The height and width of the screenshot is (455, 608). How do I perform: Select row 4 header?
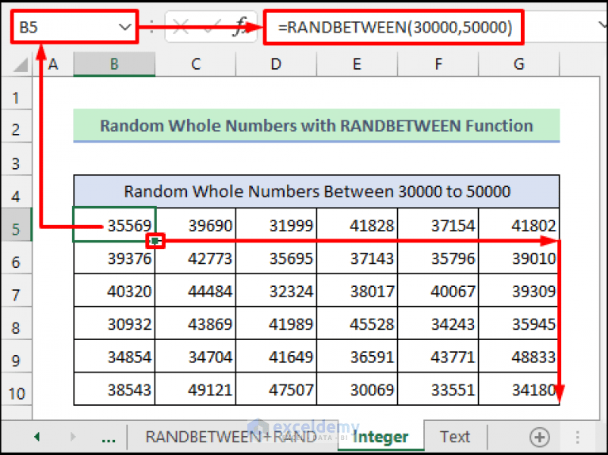(x=17, y=192)
